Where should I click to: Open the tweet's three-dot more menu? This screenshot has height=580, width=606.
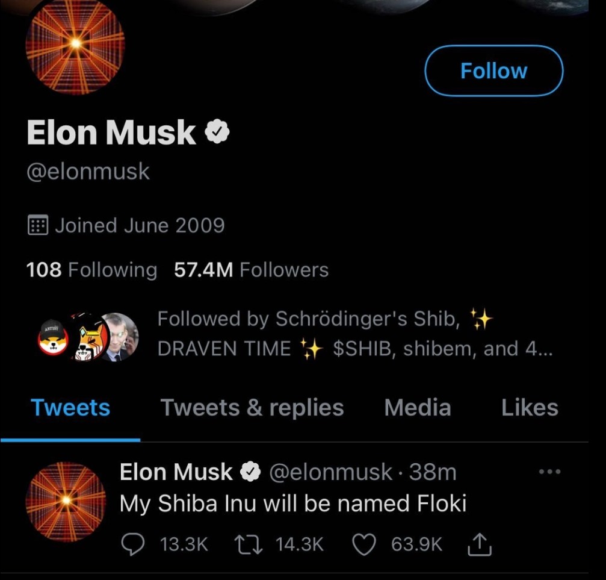pos(549,472)
